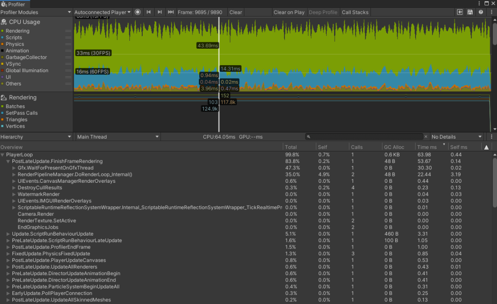This screenshot has width=497, height=304.
Task: Click the Rendering module icon
Action: click(x=4, y=97)
